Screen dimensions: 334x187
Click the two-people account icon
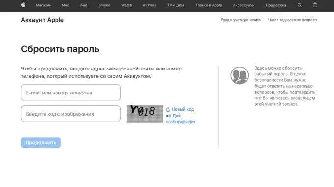239,75
